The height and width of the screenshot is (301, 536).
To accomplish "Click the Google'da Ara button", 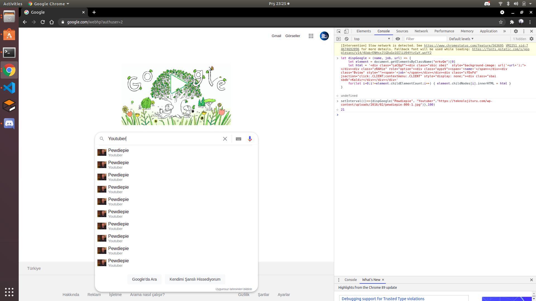I will click(144, 279).
